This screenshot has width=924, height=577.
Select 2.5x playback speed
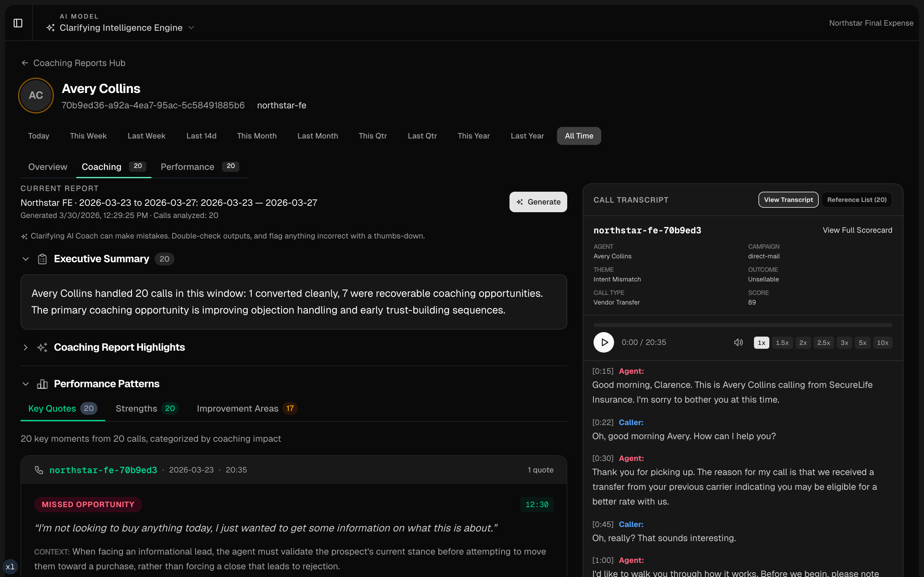tap(824, 342)
